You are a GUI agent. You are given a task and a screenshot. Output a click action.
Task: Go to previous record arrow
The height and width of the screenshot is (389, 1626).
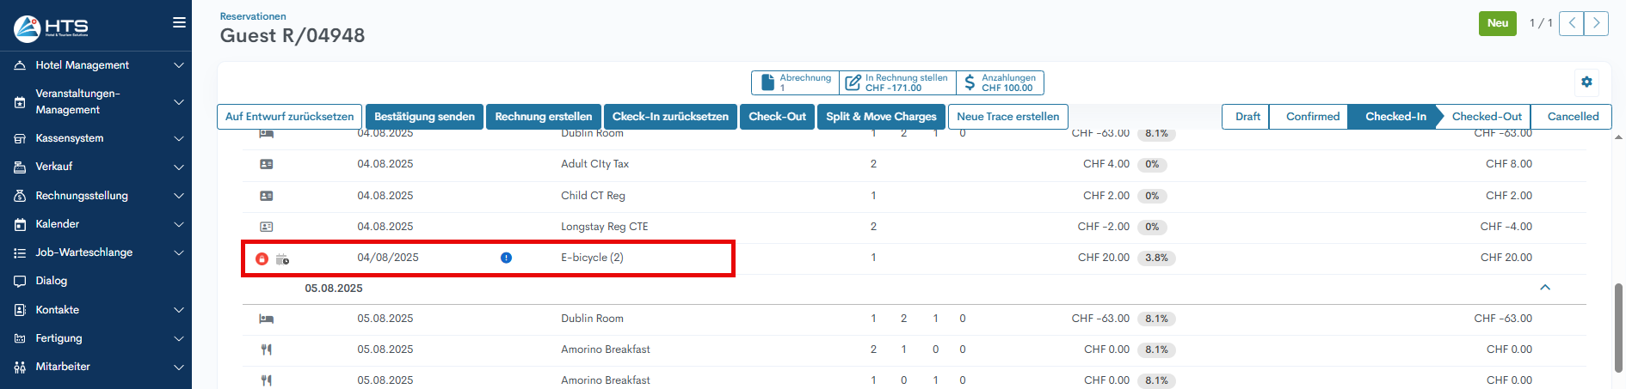pyautogui.click(x=1571, y=23)
